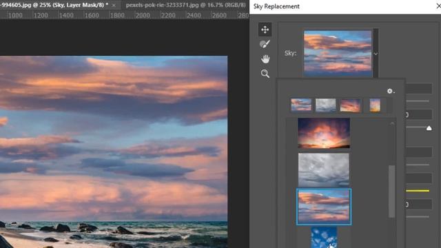
Task: Pick the first recent sky thumbnail
Action: tap(301, 105)
